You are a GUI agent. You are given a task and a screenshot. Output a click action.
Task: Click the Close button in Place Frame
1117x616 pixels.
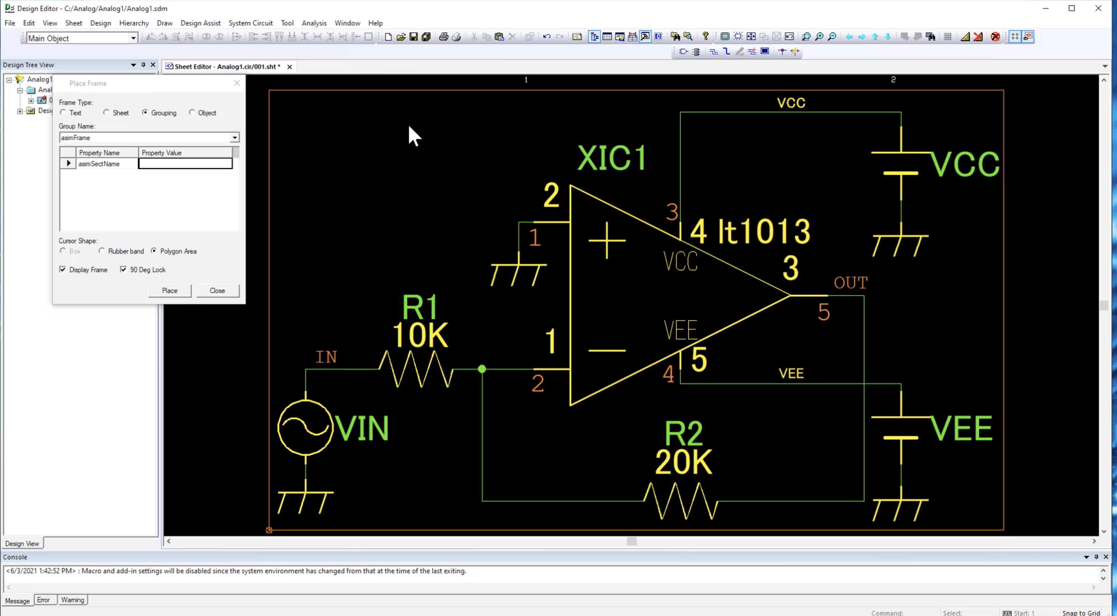217,290
